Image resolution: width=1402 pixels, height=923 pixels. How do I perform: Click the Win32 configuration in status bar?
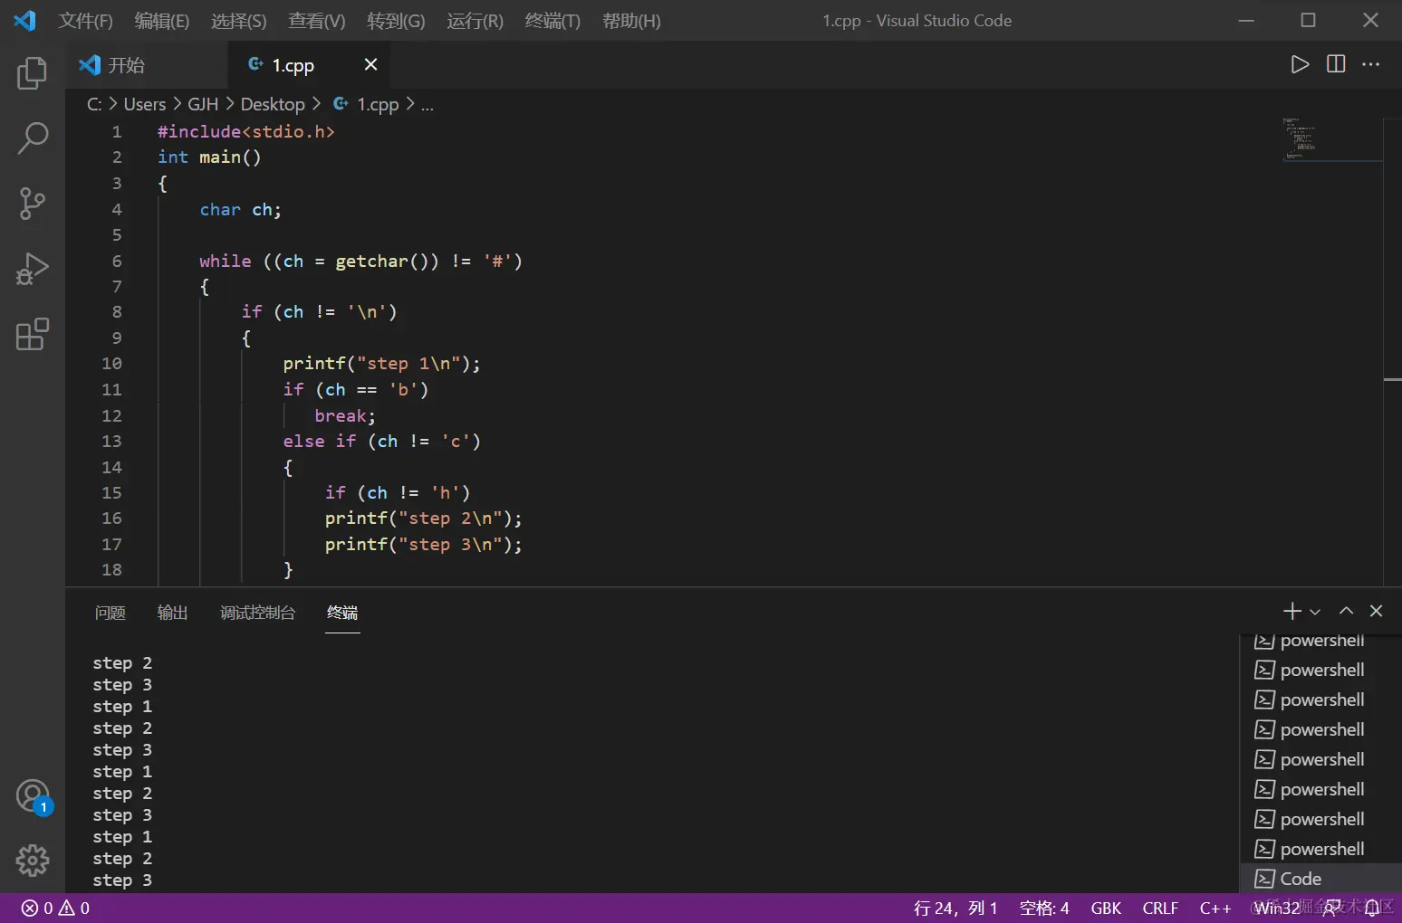[x=1277, y=909]
